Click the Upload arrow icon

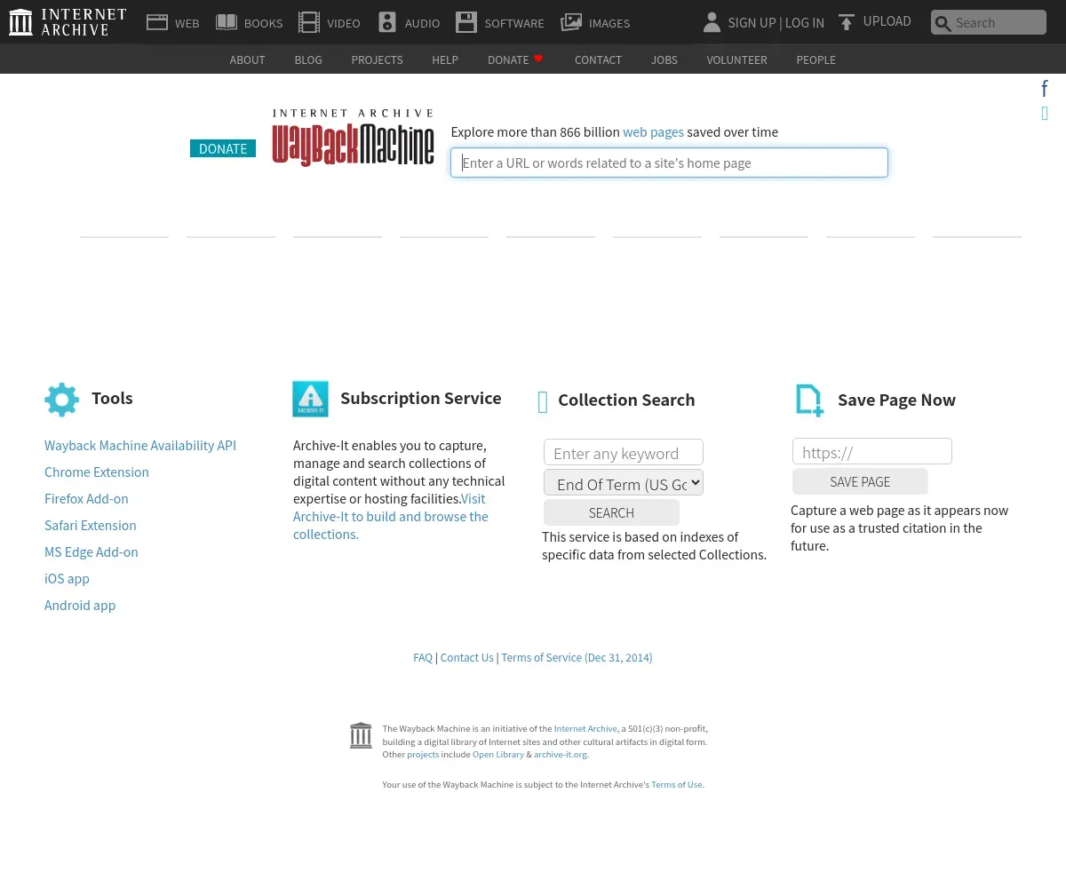847,22
